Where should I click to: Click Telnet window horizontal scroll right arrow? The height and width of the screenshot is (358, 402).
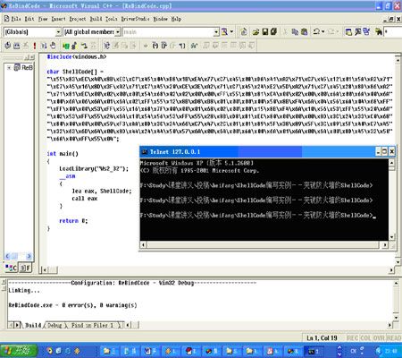pos(385,244)
